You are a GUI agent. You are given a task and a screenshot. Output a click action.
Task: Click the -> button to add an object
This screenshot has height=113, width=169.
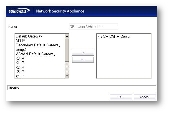click(x=83, y=53)
